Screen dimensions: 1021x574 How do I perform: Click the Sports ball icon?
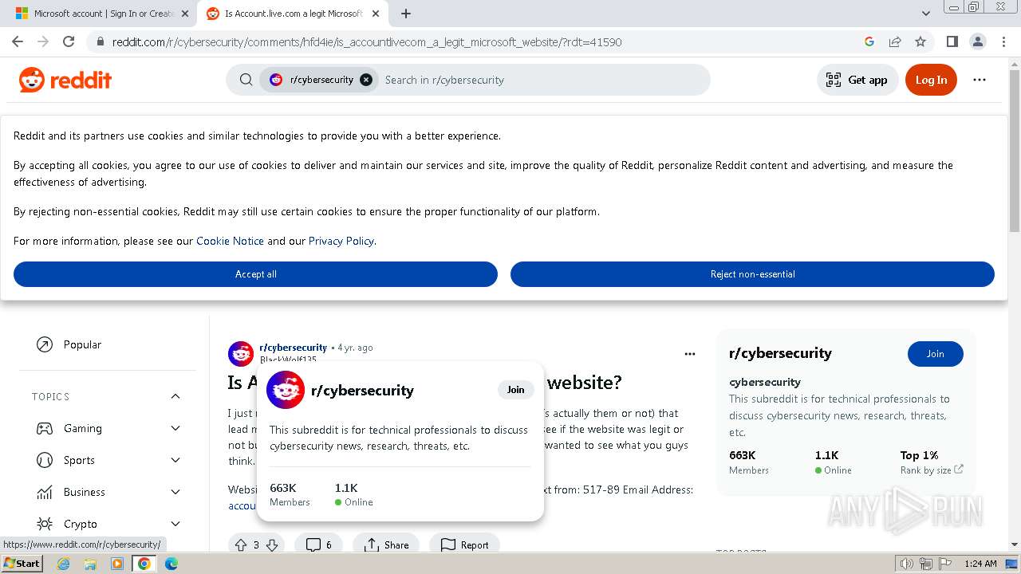(45, 460)
